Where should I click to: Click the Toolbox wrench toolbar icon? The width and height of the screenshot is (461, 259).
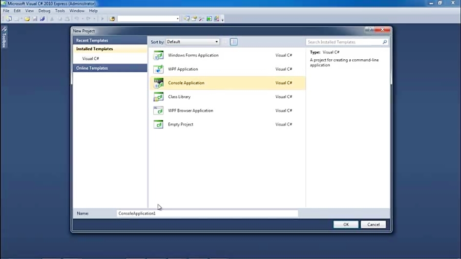(201, 19)
